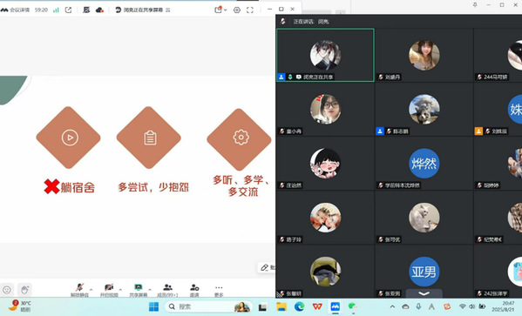This screenshot has width=522, height=316.
Task: Turn on camera with 开启视频 button
Action: tap(109, 290)
